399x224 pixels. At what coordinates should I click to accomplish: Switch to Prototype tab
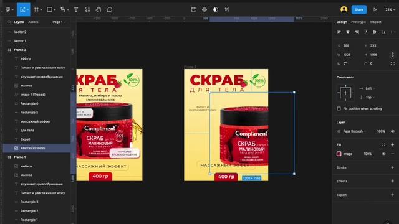coord(358,22)
